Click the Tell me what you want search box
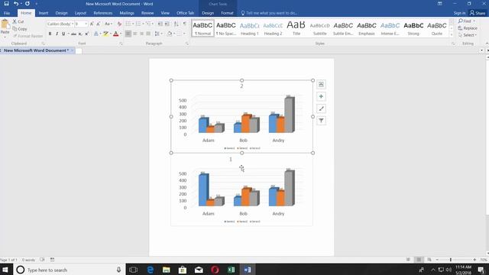 [x=269, y=13]
